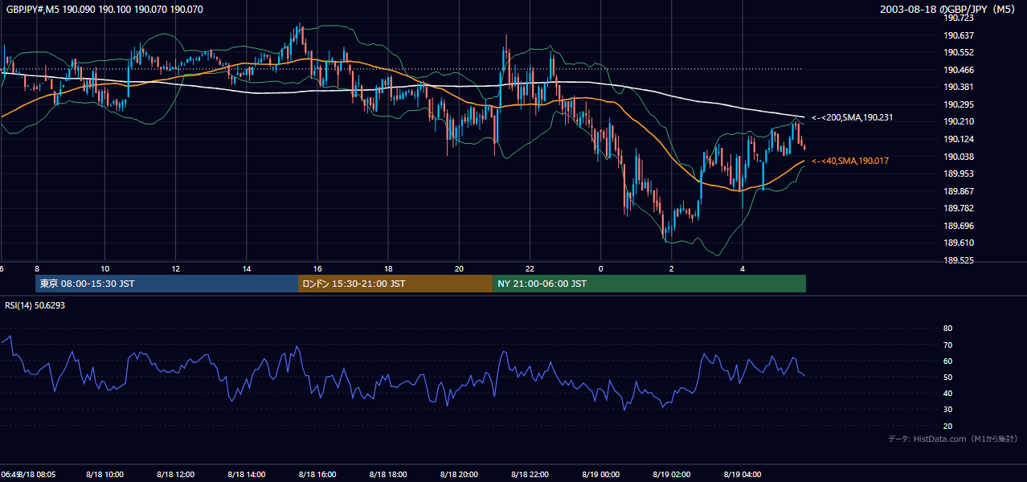Click RSI scale value 70

pyautogui.click(x=947, y=345)
